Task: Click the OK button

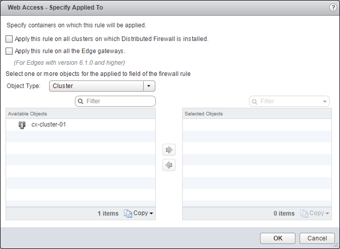Action: click(x=278, y=238)
